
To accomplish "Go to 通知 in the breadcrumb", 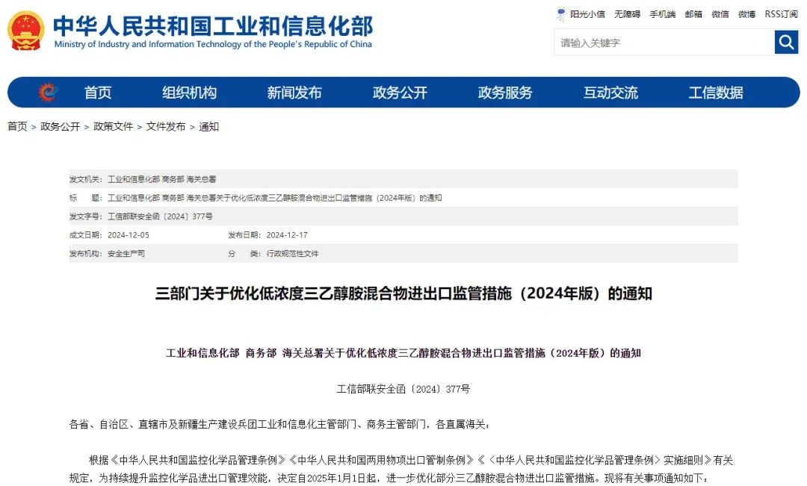I will [x=209, y=126].
